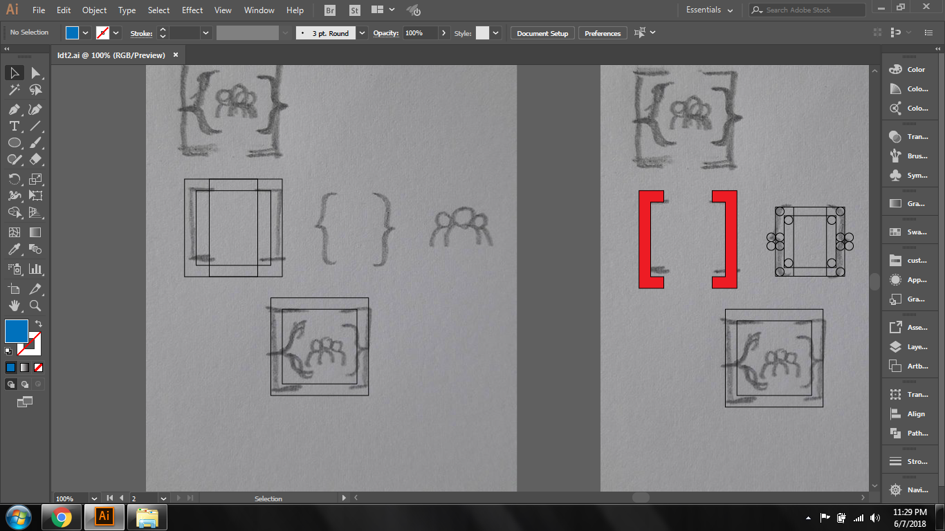This screenshot has height=531, width=945.
Task: Switch to the ldt2.ai document tab
Action: coord(111,55)
